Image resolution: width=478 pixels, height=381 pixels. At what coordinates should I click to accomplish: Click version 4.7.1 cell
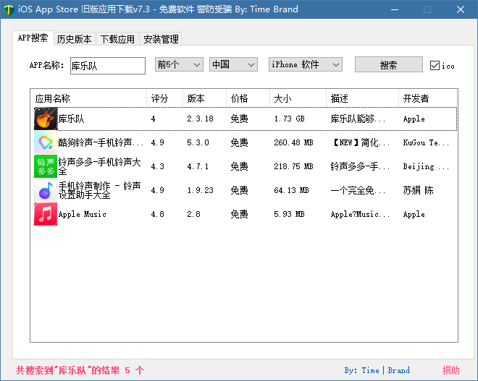pyautogui.click(x=198, y=166)
